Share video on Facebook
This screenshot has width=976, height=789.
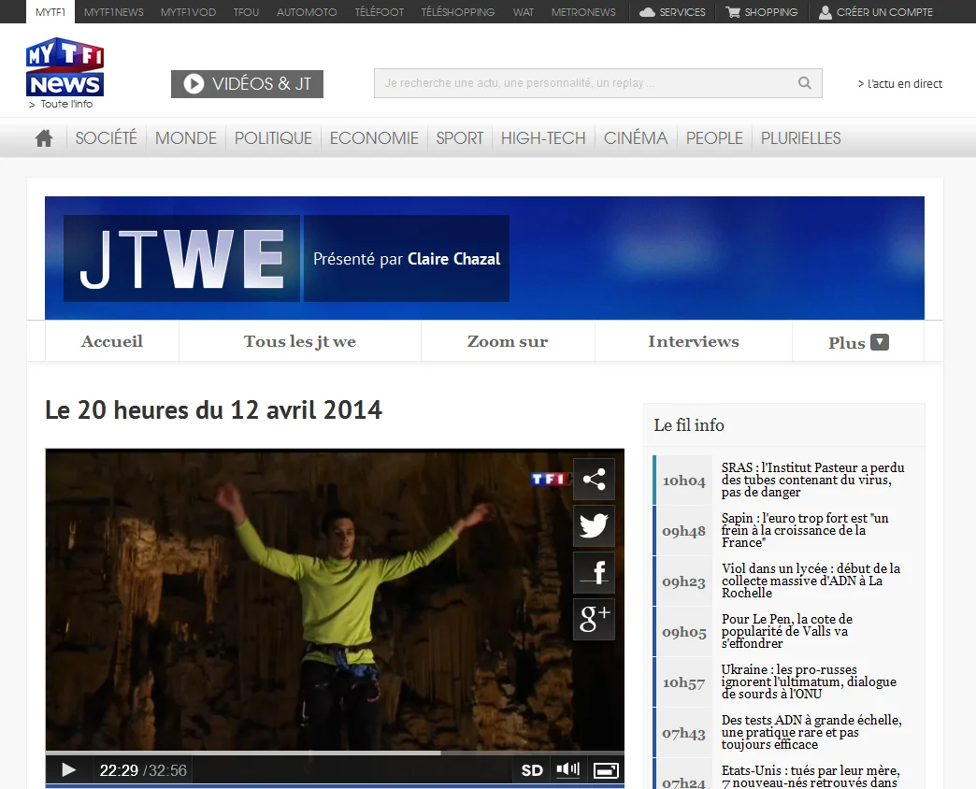(594, 572)
